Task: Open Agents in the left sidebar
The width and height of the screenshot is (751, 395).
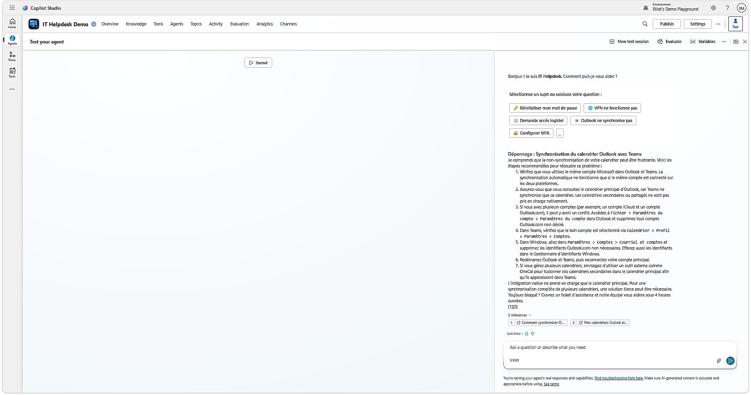Action: click(12, 40)
